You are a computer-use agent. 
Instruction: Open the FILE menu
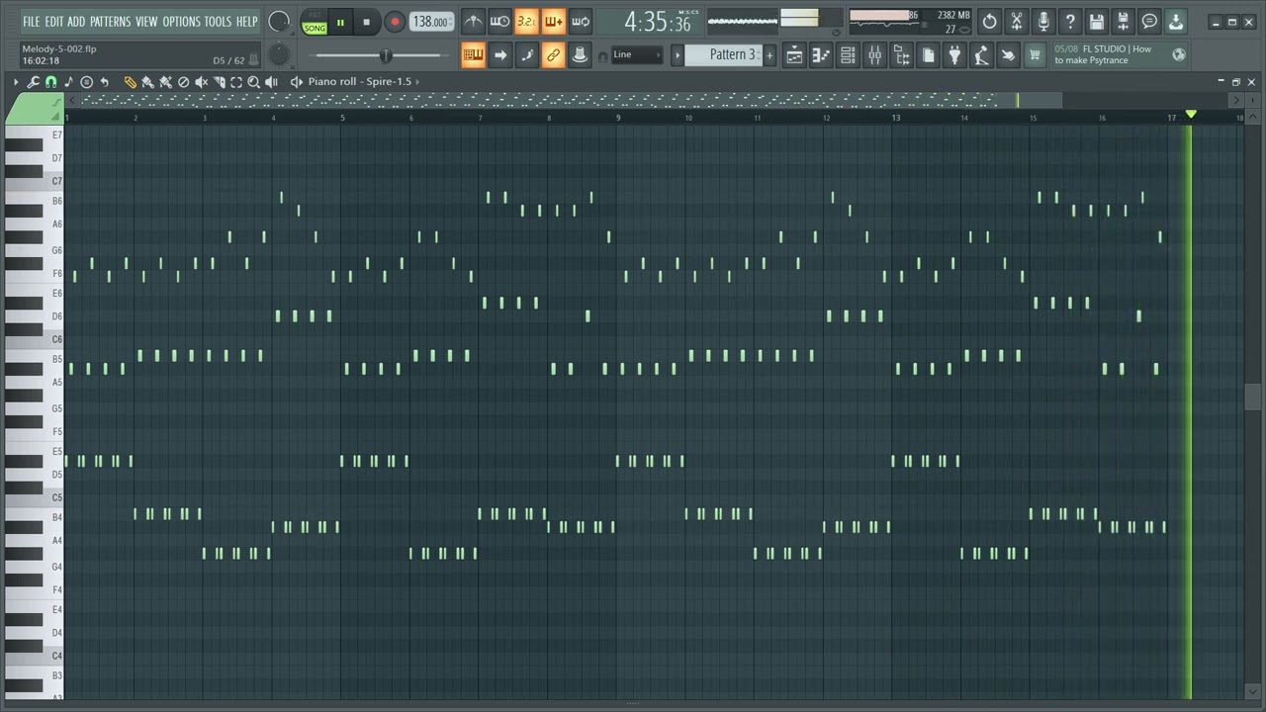32,21
